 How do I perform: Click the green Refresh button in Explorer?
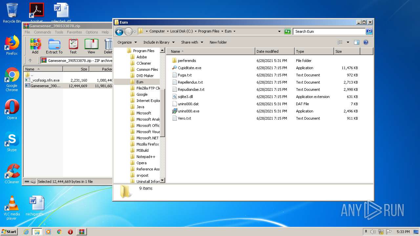pos(287,31)
